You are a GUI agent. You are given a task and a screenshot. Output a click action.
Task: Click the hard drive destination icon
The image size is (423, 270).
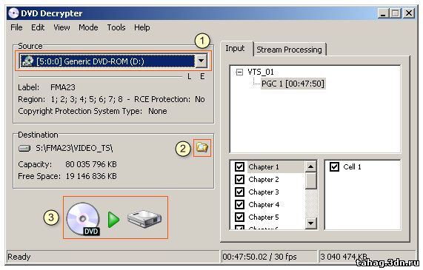click(144, 219)
